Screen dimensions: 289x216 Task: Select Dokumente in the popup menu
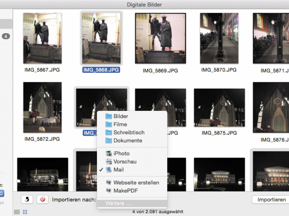[132, 141]
